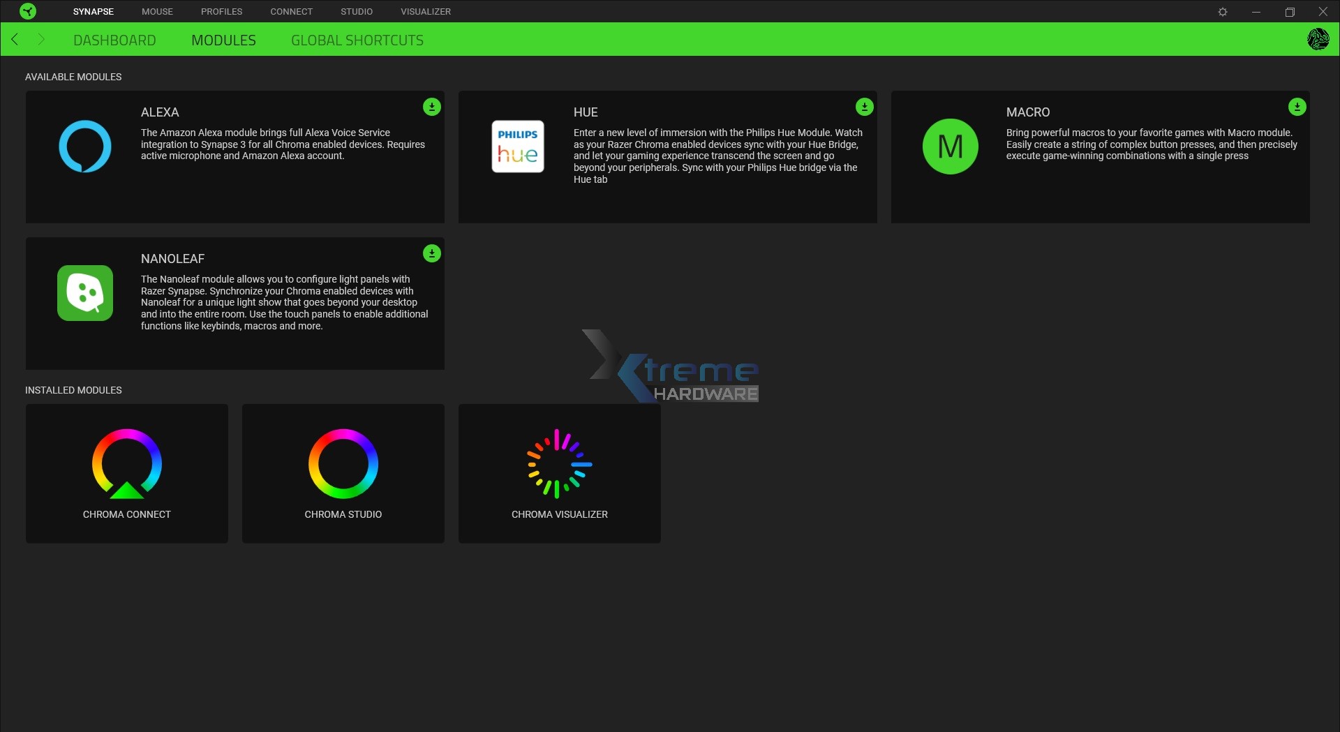Switch to the Dashboard tab
Image resolution: width=1340 pixels, height=732 pixels.
point(114,40)
